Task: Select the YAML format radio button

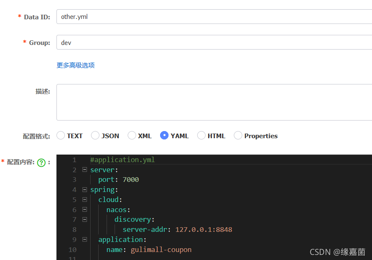Action: pos(164,135)
